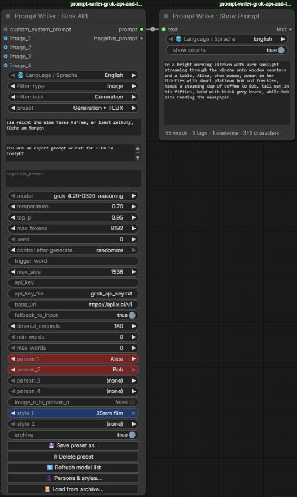Viewport: 297px width, 497px height.
Task: Open the model dropdown
Action: tap(73, 196)
